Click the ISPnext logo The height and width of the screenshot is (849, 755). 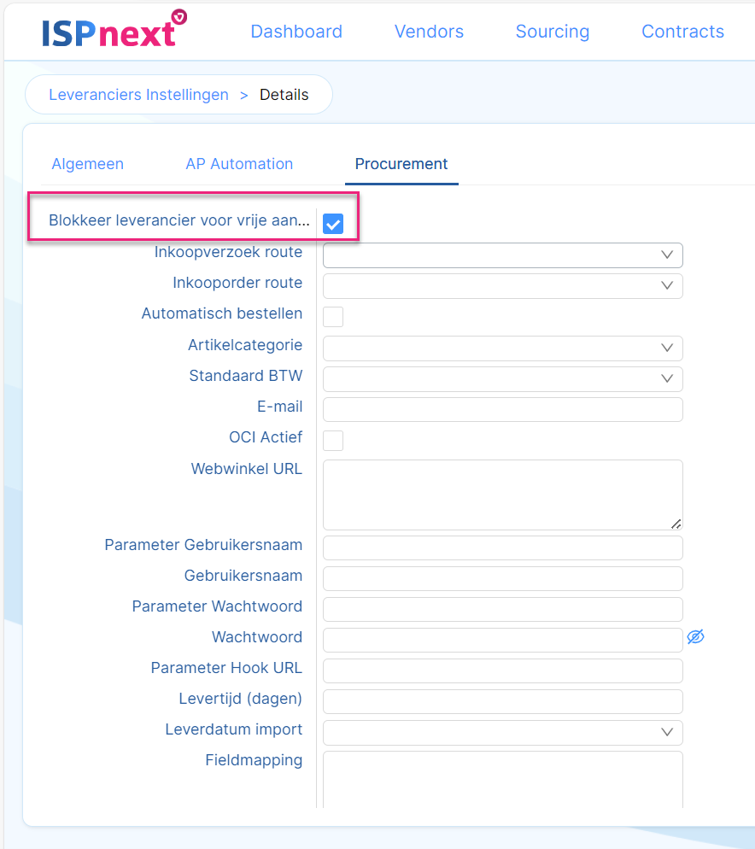click(x=114, y=28)
